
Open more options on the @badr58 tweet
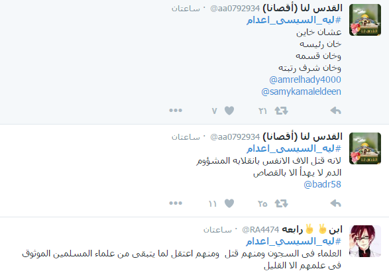click(x=176, y=203)
